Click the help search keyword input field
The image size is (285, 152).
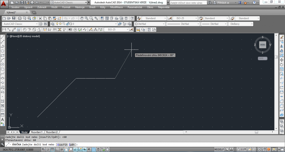pyautogui.click(x=188, y=3)
